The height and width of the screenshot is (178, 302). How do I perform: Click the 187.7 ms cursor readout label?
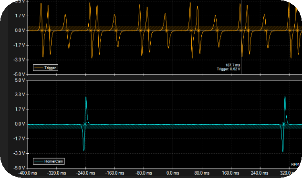(x=233, y=65)
